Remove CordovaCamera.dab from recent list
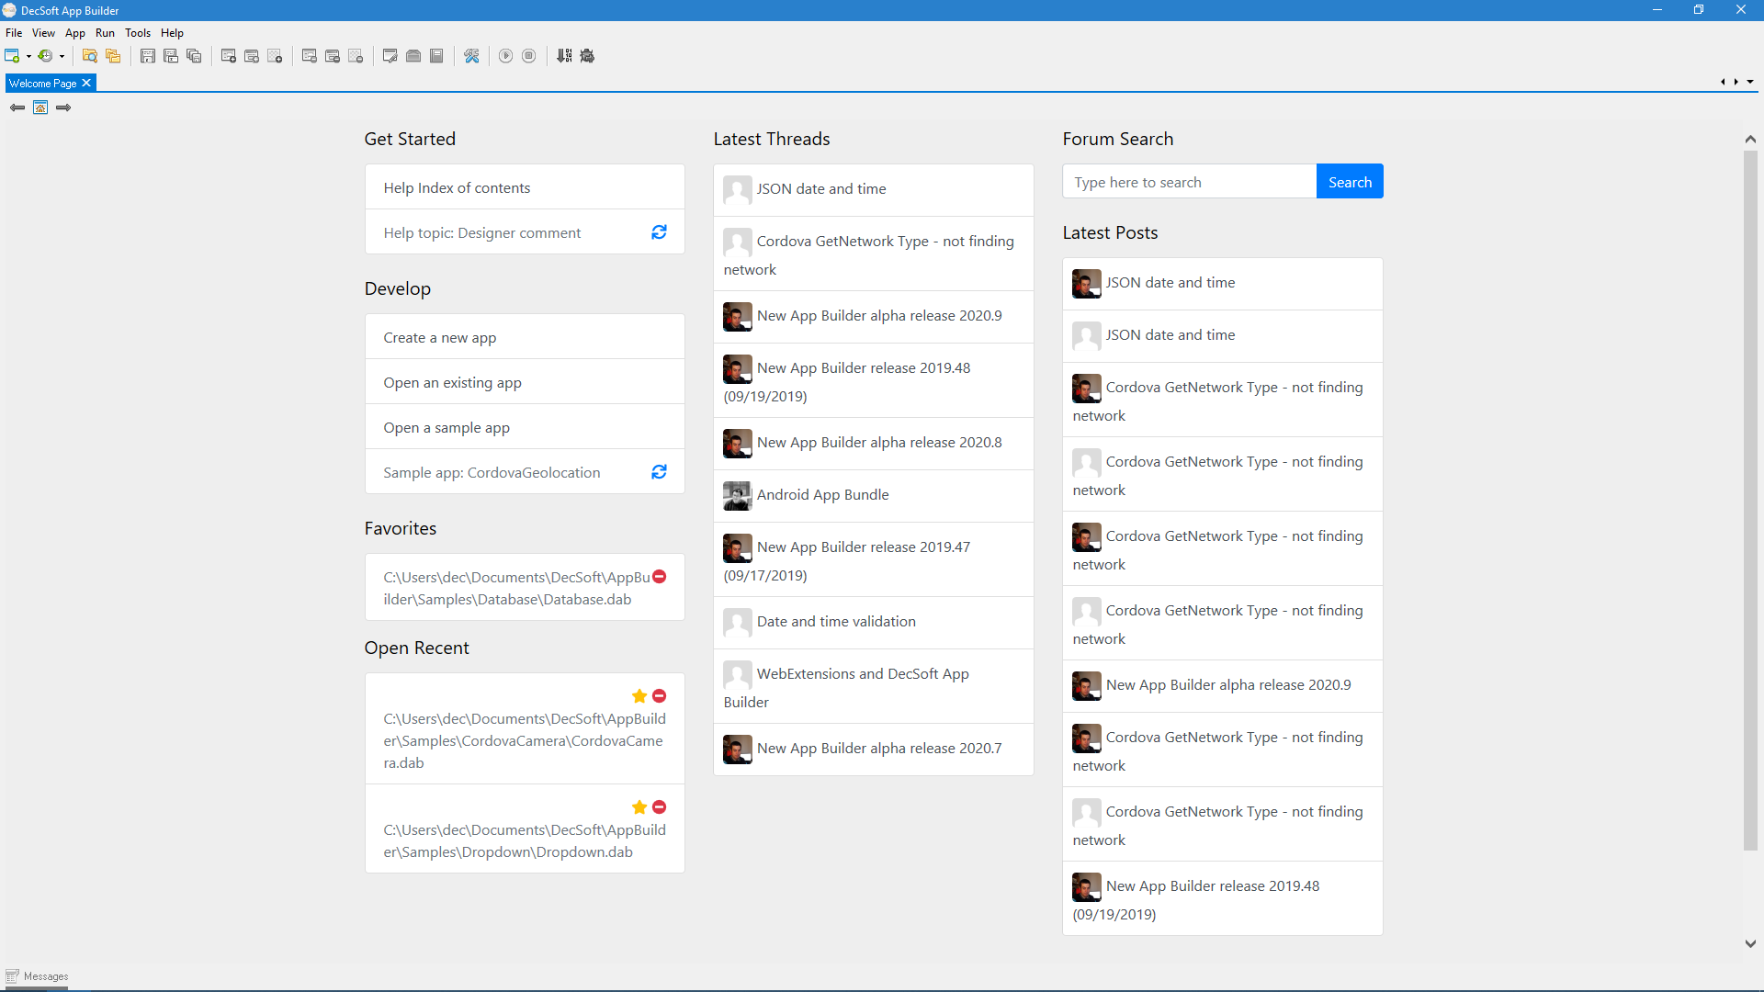The image size is (1764, 992). pos(659,696)
